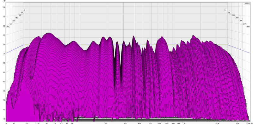Click the 40 Hz frequency-axis label
The height and width of the screenshot is (125, 253).
(28, 123)
